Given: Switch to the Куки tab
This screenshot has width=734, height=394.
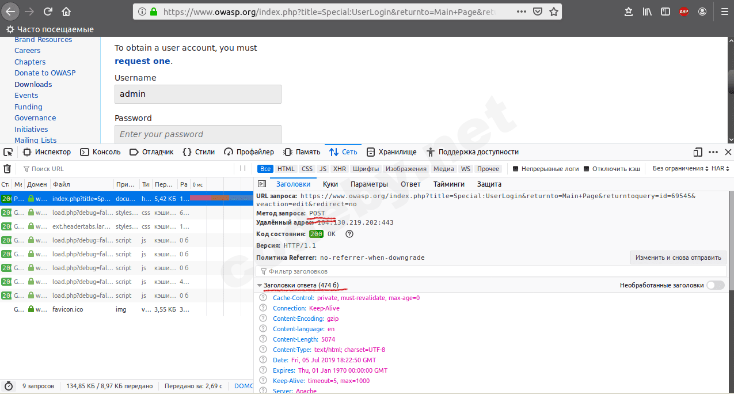Looking at the screenshot, I should coord(330,184).
